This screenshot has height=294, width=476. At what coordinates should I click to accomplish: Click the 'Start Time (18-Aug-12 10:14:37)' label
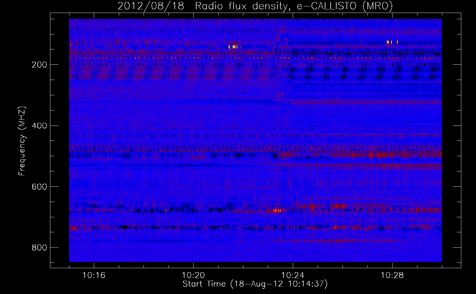click(255, 284)
